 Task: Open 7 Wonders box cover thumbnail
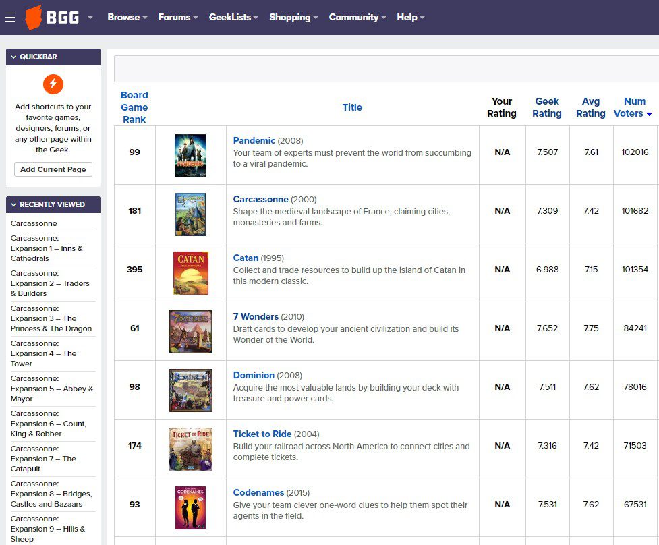(191, 332)
